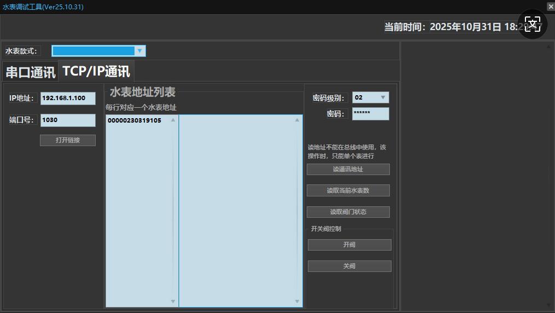
Task: Click the 密码 password field
Action: click(x=371, y=114)
